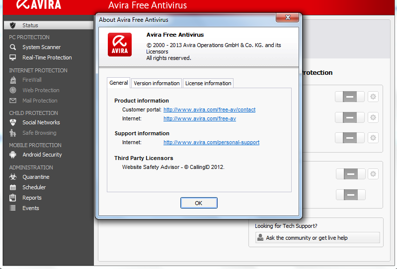397x269 pixels.
Task: Click the Mail Protection envelope icon
Action: pyautogui.click(x=12, y=101)
